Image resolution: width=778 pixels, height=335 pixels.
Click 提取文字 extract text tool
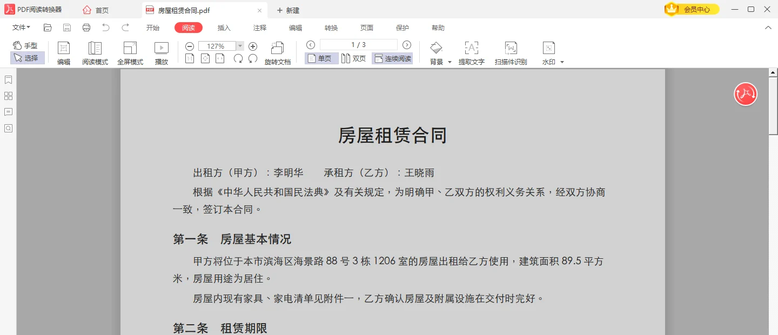point(472,53)
